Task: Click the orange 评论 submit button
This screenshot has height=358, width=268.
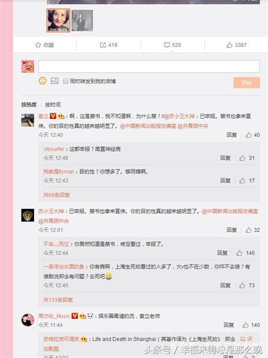Action: (x=247, y=83)
